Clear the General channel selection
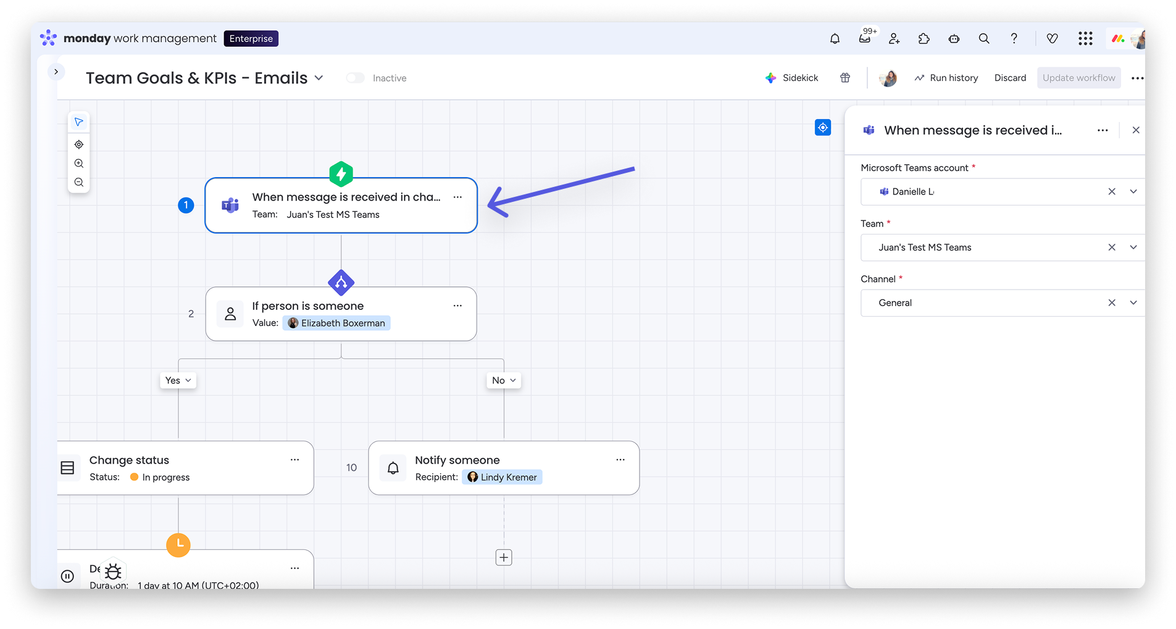Screen dimensions: 1176x629 tap(1112, 302)
